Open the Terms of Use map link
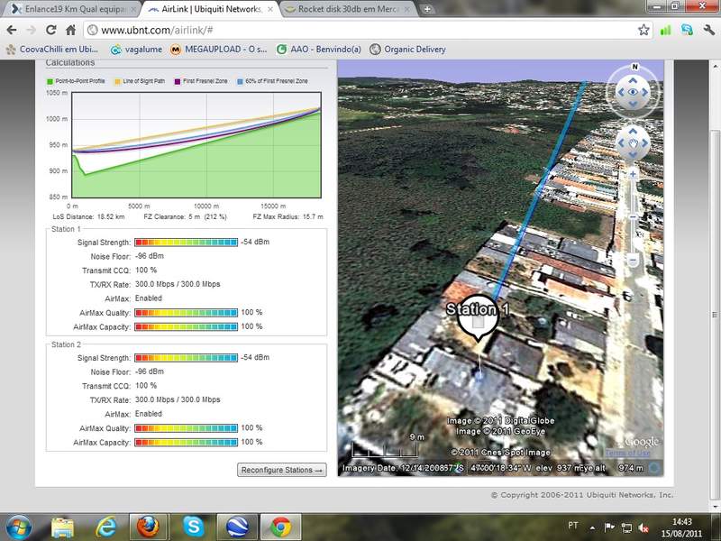The width and height of the screenshot is (721, 541). click(x=627, y=453)
